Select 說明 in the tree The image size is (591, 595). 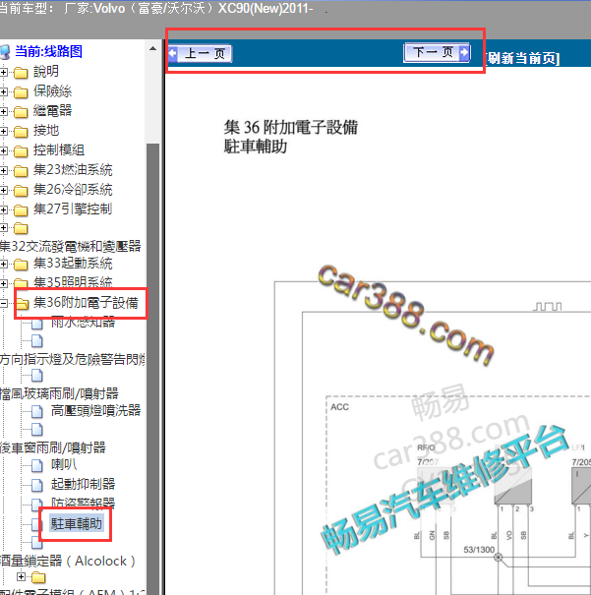pos(46,72)
